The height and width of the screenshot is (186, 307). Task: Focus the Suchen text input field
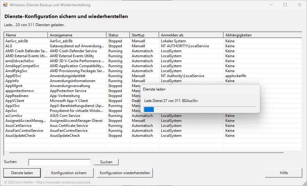click(59, 162)
